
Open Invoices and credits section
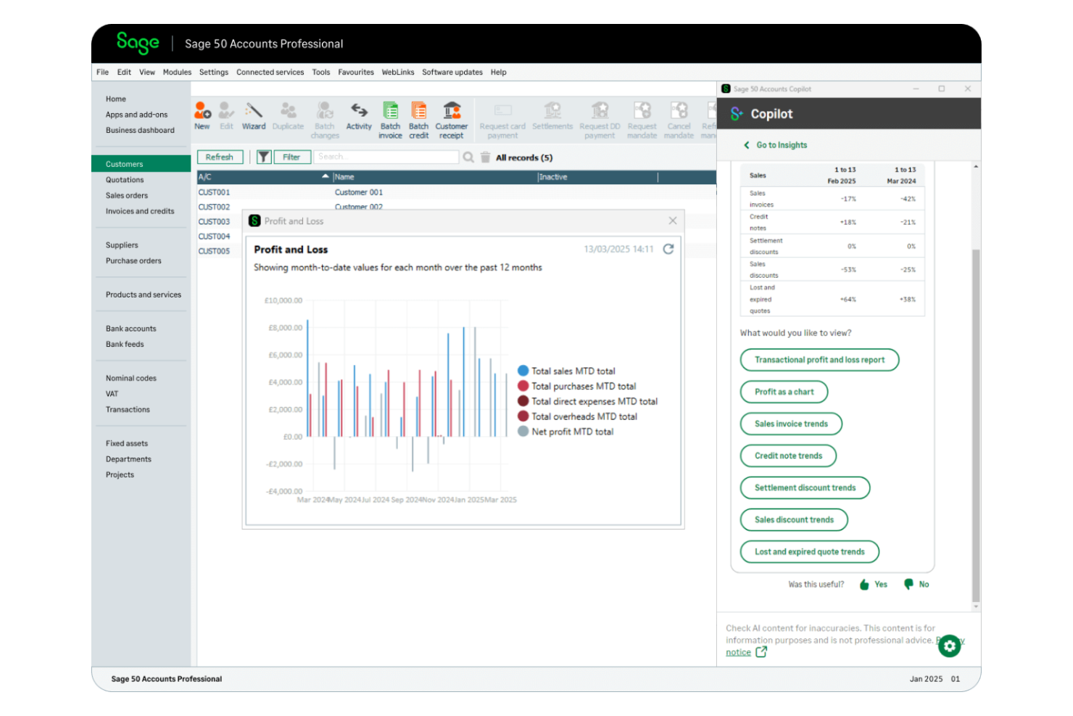[x=140, y=212]
